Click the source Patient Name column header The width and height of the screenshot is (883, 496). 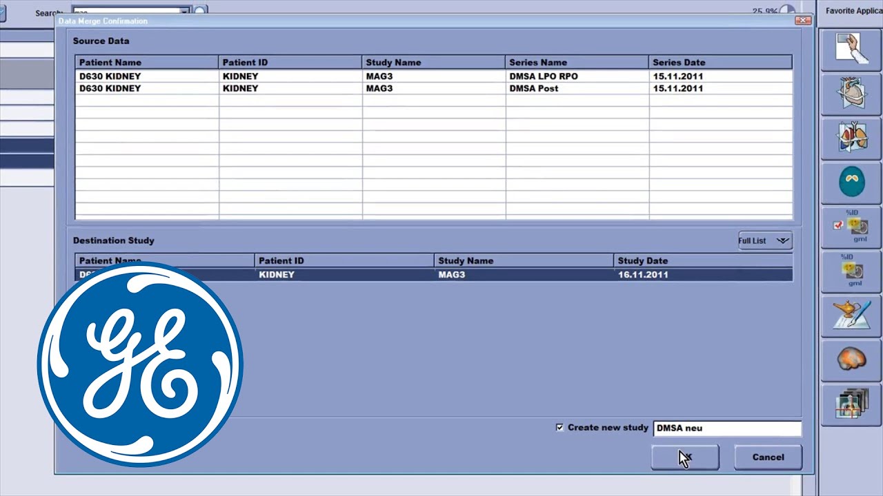[x=146, y=63]
